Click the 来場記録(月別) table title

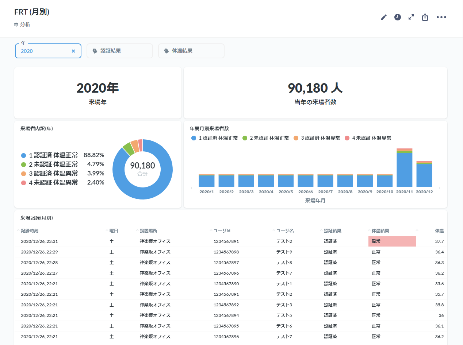click(37, 218)
